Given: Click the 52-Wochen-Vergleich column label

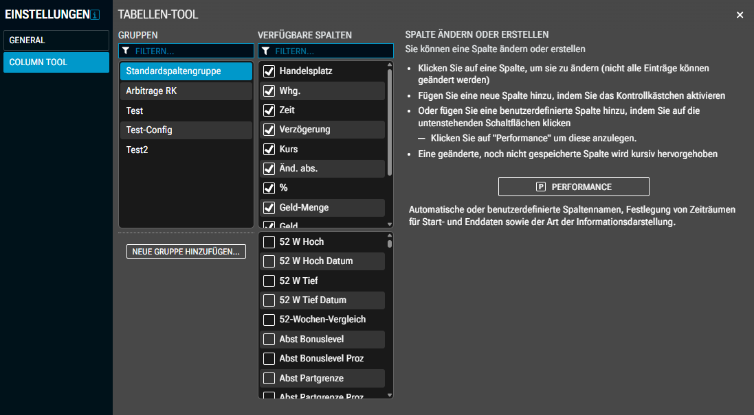Looking at the screenshot, I should pos(322,320).
